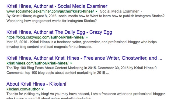
Task: Click the Mar 15, 2016 Crazy Egg snippet
Action: (x=82, y=44)
